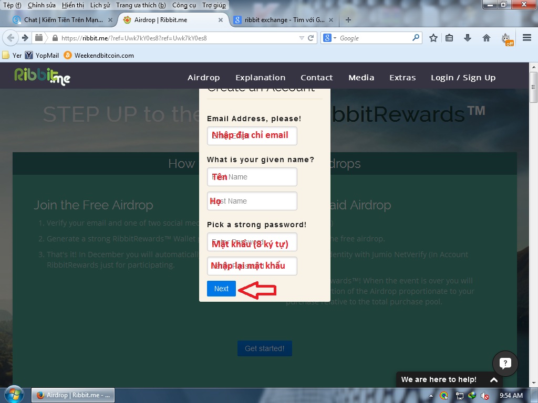Click the Firefox back arrow button
Image resolution: width=538 pixels, height=403 pixels.
tap(11, 38)
